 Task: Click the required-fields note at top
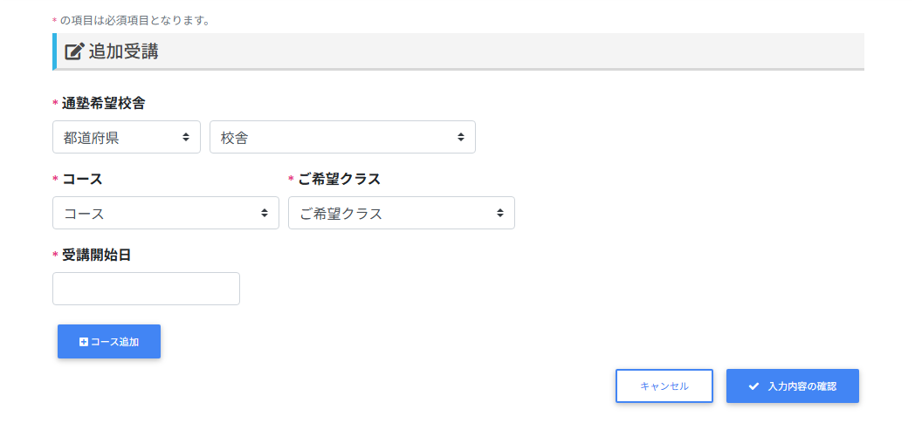click(x=134, y=20)
